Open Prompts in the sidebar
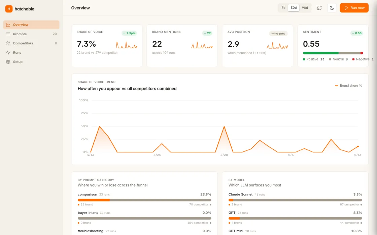This screenshot has width=377, height=235. 31,34
